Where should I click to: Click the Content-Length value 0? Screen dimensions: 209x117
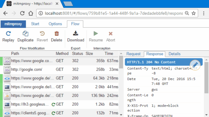tap(153, 95)
